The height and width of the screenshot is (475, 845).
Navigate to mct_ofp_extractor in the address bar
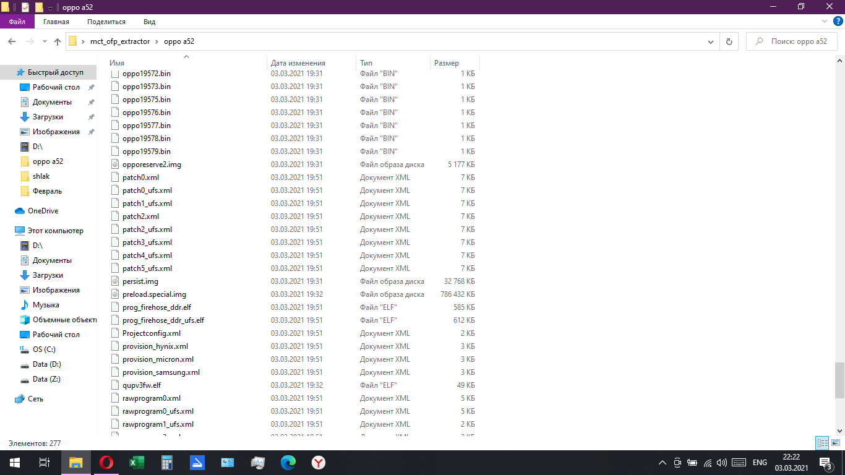(x=120, y=41)
